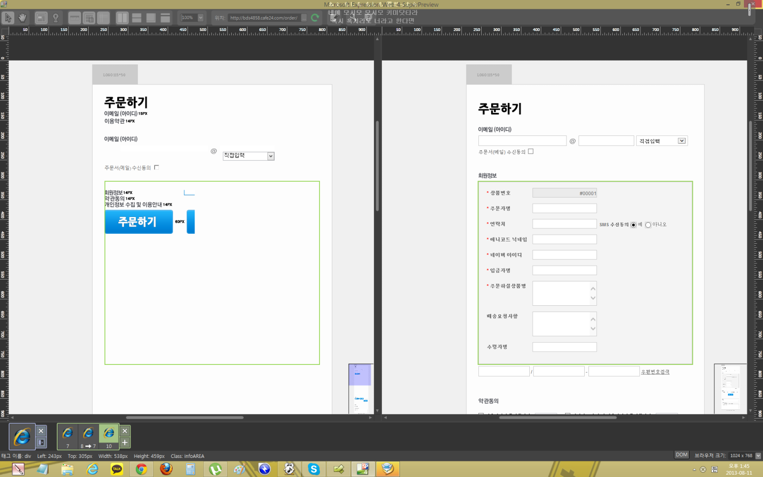Check the order email consent box in right preview

pyautogui.click(x=531, y=151)
